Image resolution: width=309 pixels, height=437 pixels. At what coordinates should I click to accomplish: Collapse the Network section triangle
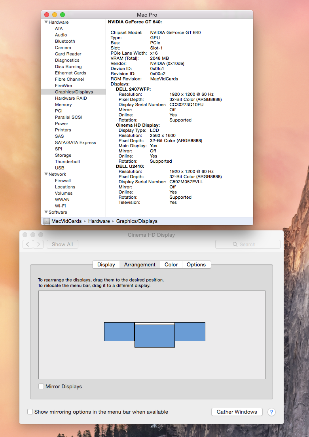click(46, 174)
